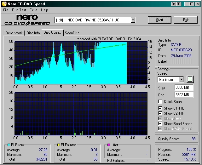This screenshot has height=165, width=202.
Task: Close the Nero CD-DVD Speed window
Action: pyautogui.click(x=197, y=4)
